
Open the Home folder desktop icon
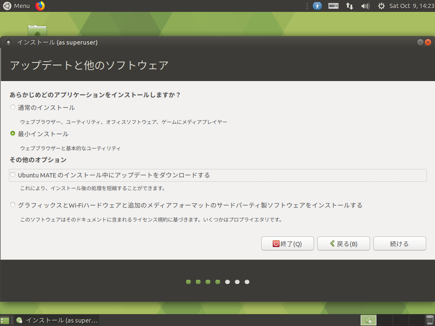click(37, 30)
